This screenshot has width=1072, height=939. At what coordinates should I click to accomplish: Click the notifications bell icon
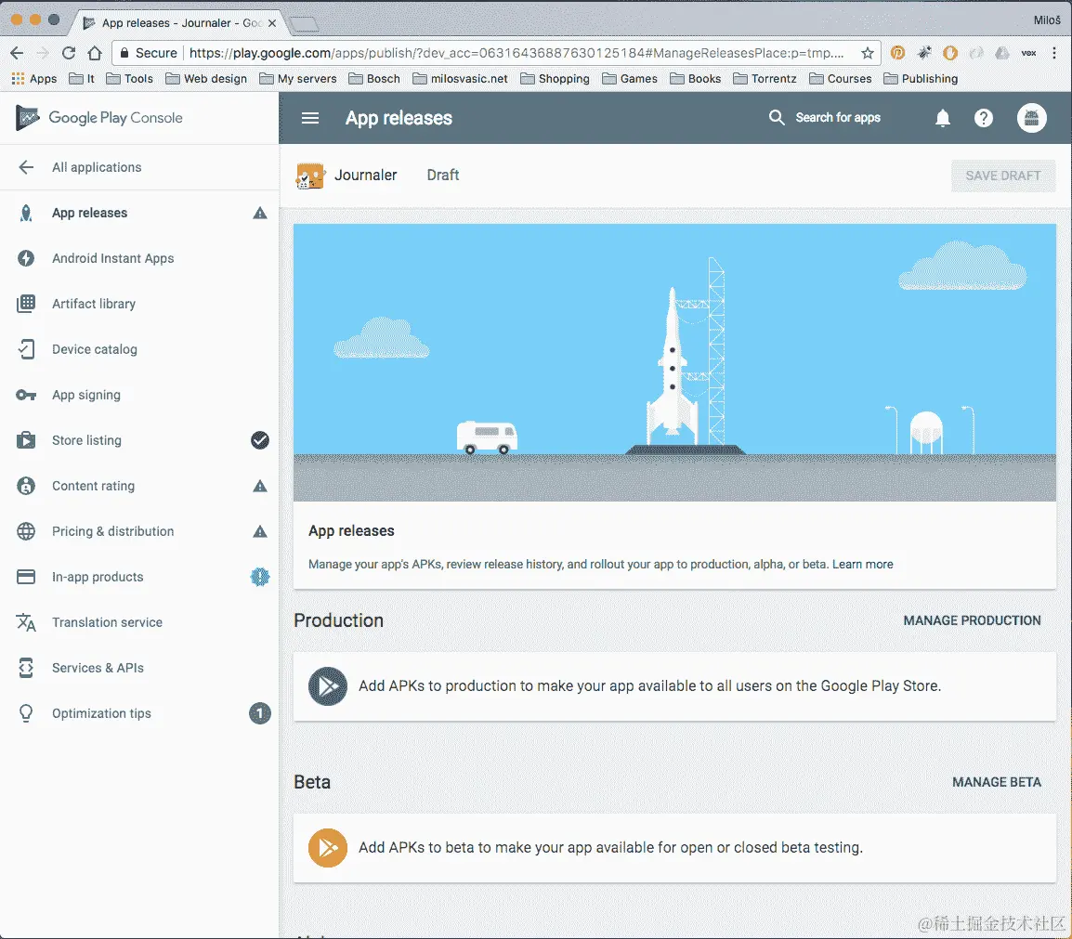coord(943,118)
